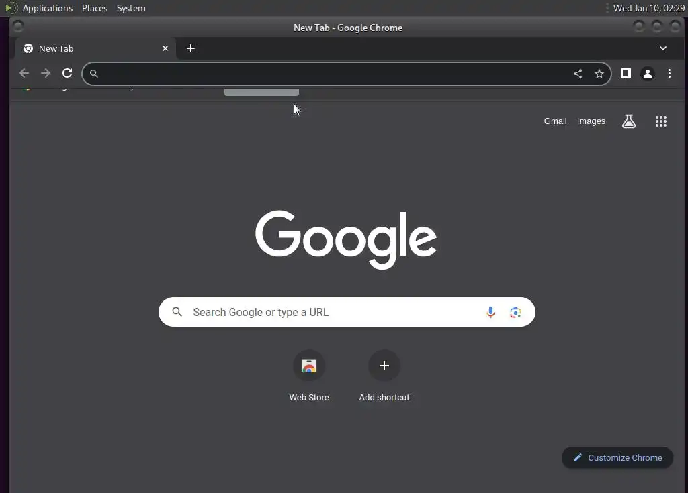Focus the Chrome address bar
688x493 pixels.
pos(347,74)
